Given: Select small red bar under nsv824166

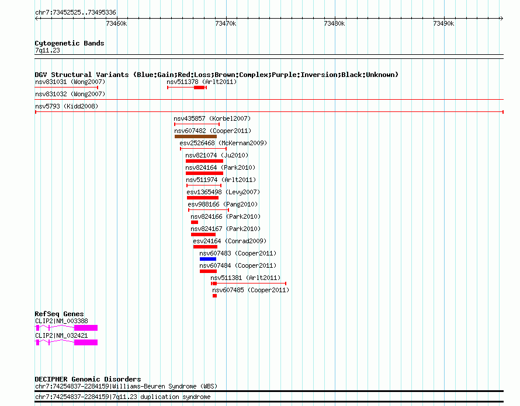Looking at the screenshot, I should 195,222.
